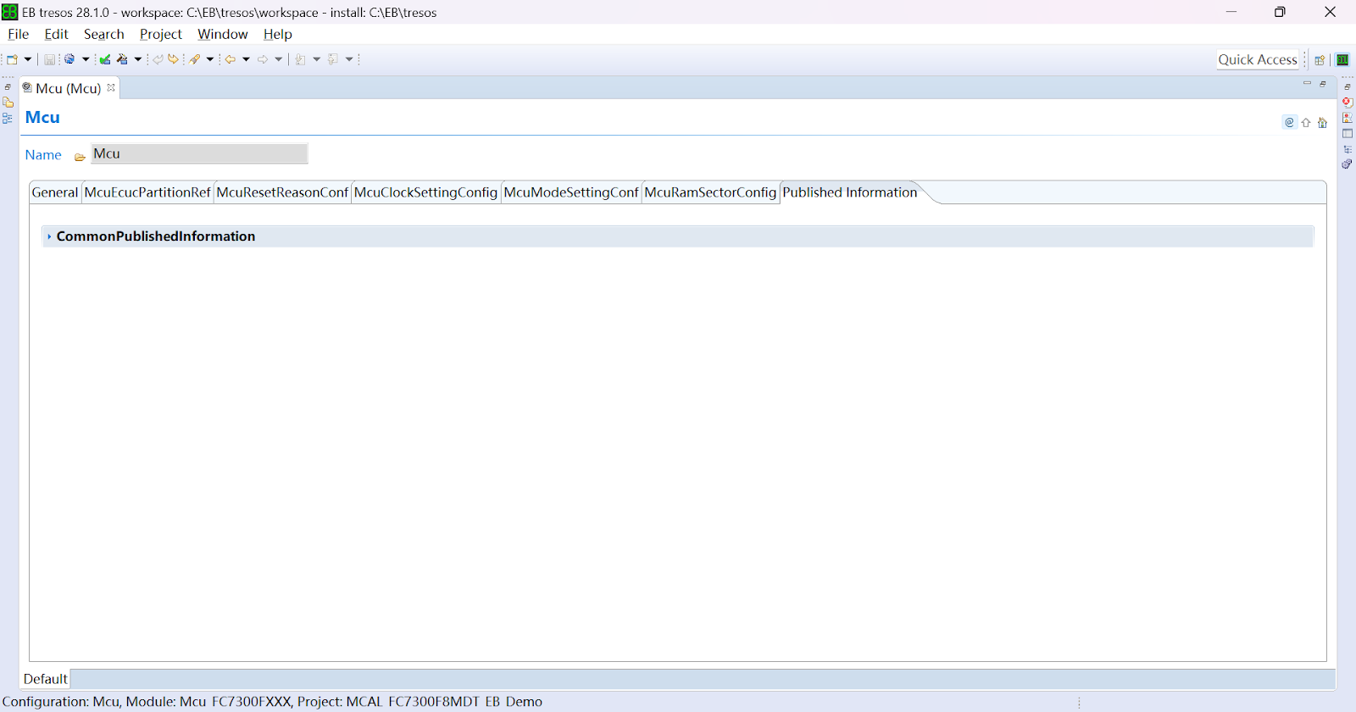
Task: Click the hammer generate project icon
Action: click(x=123, y=59)
